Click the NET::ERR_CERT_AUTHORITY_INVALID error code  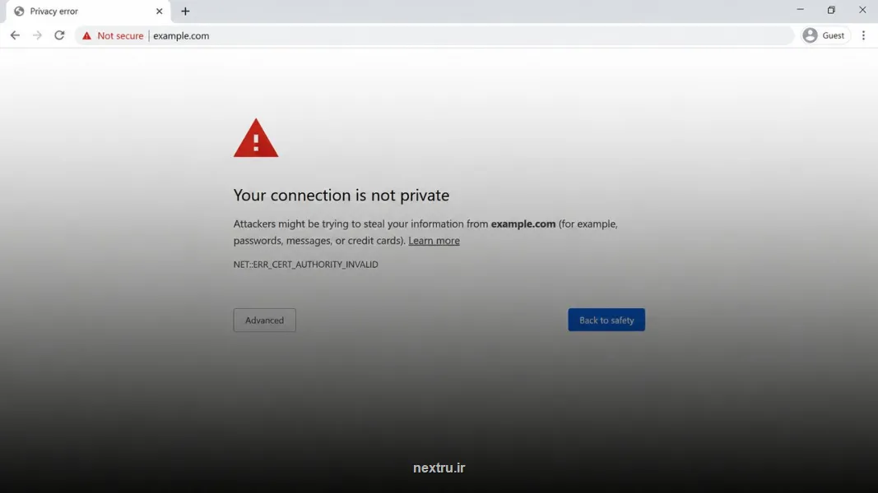click(306, 265)
